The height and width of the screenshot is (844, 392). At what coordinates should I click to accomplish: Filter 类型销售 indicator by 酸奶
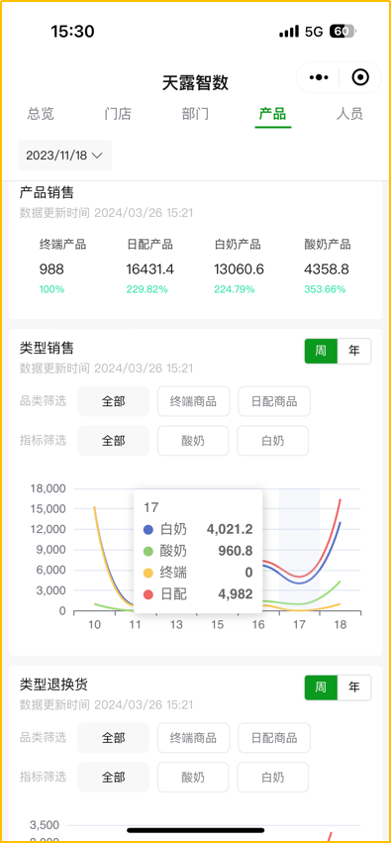click(x=193, y=440)
